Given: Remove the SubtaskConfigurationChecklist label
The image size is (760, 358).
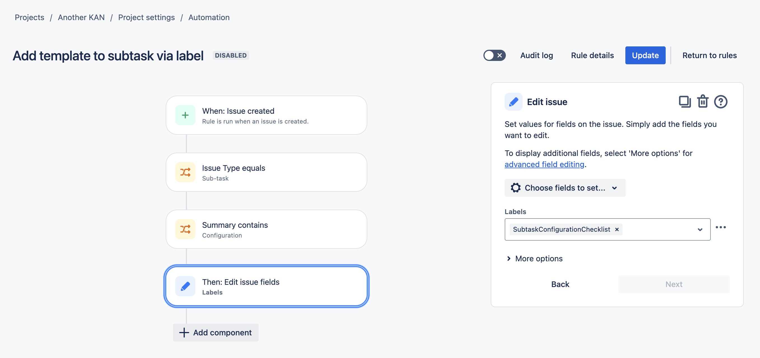Looking at the screenshot, I should tap(617, 229).
